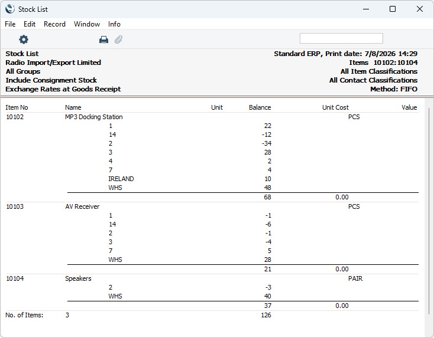Click the No. of Items label
Screen dimensions: 434x338
tap(24, 315)
